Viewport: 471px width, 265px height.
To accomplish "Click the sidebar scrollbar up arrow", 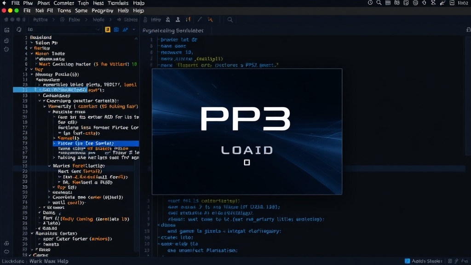I will coord(136,39).
